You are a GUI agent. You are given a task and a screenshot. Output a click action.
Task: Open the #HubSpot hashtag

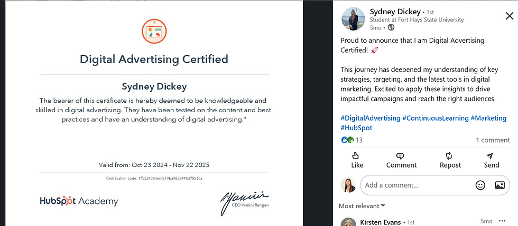pos(356,128)
